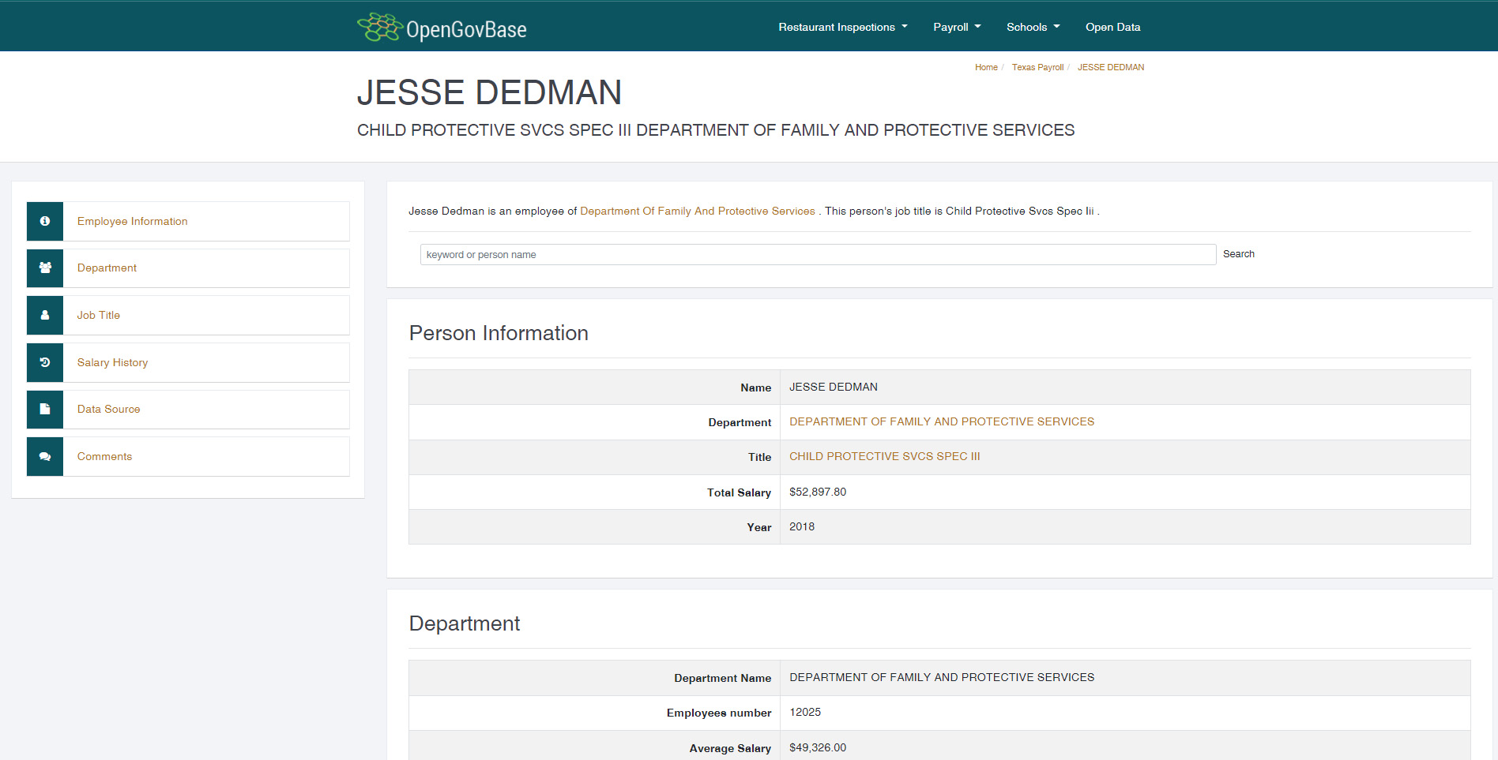
Task: Open the Open Data page
Action: tap(1112, 27)
